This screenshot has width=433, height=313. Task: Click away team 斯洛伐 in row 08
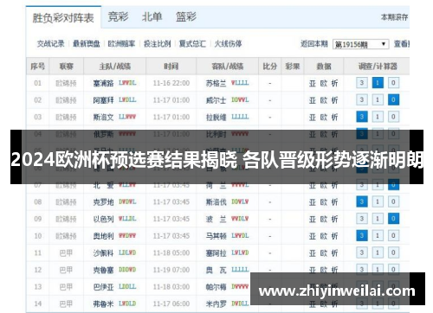pos(216,202)
